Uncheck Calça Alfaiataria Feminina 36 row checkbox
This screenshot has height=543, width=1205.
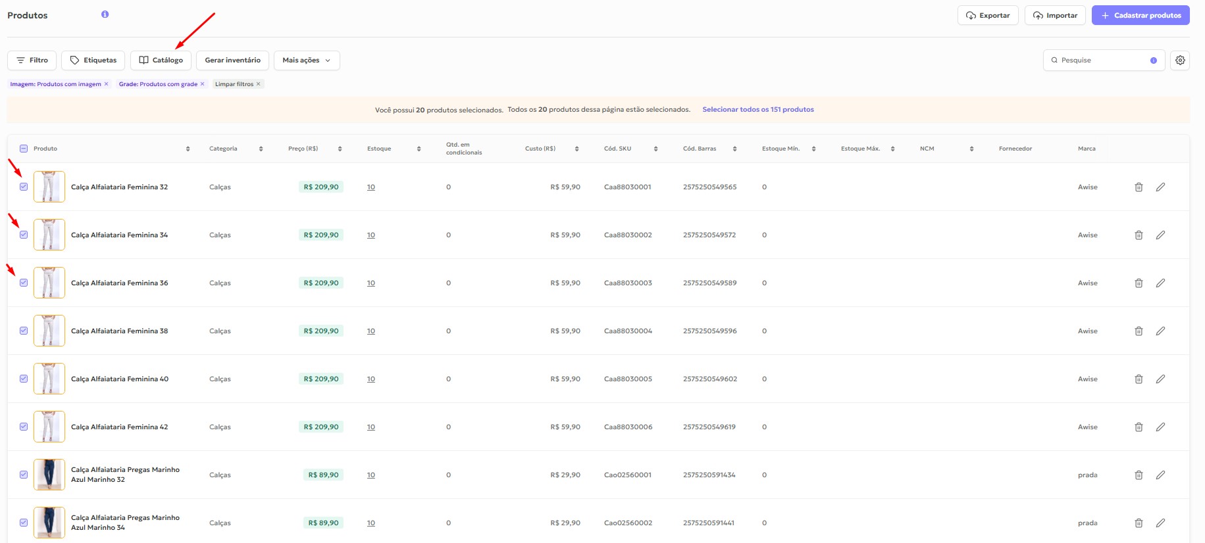[24, 283]
